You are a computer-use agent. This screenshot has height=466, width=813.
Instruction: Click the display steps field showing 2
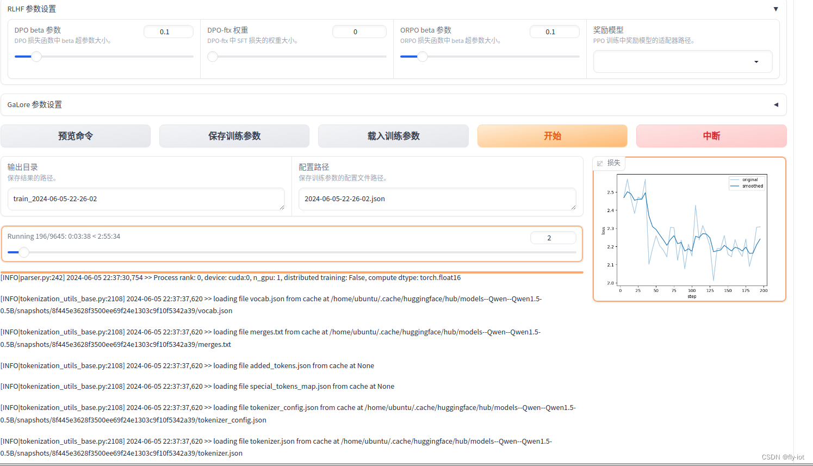pyautogui.click(x=553, y=237)
